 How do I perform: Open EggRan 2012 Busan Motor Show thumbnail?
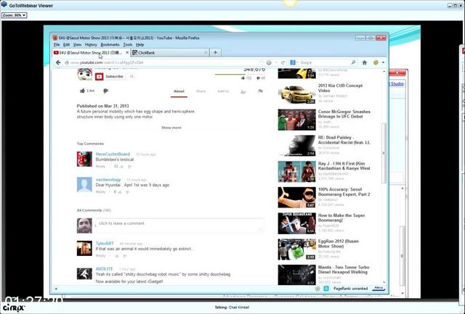point(297,249)
